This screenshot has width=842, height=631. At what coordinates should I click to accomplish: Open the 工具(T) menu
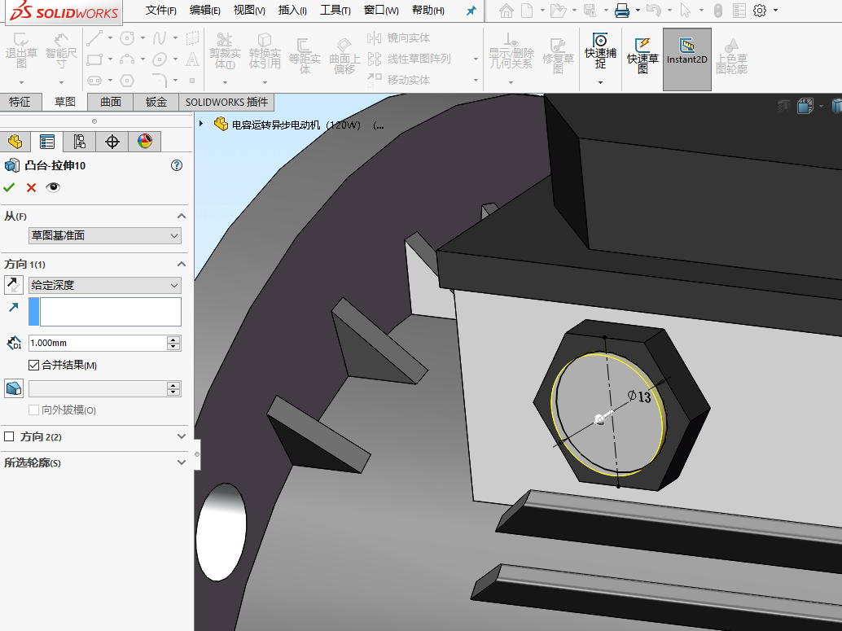tap(335, 11)
